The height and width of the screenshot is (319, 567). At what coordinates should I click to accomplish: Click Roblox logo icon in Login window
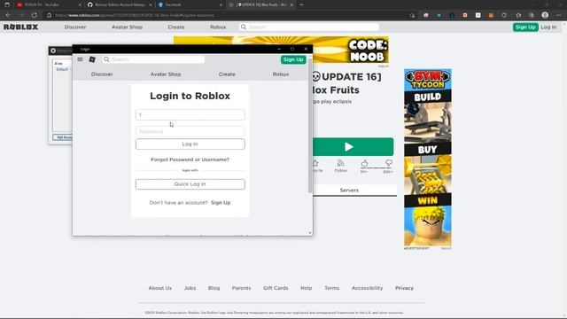coord(92,59)
